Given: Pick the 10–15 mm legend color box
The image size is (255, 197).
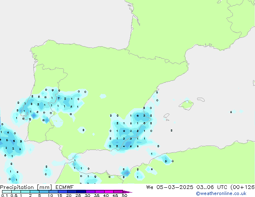Looking at the screenshot, I should coord(53,192).
